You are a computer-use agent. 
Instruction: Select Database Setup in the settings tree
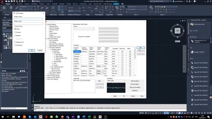coord(54,26)
